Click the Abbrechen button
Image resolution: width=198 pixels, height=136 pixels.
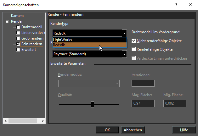(133, 130)
